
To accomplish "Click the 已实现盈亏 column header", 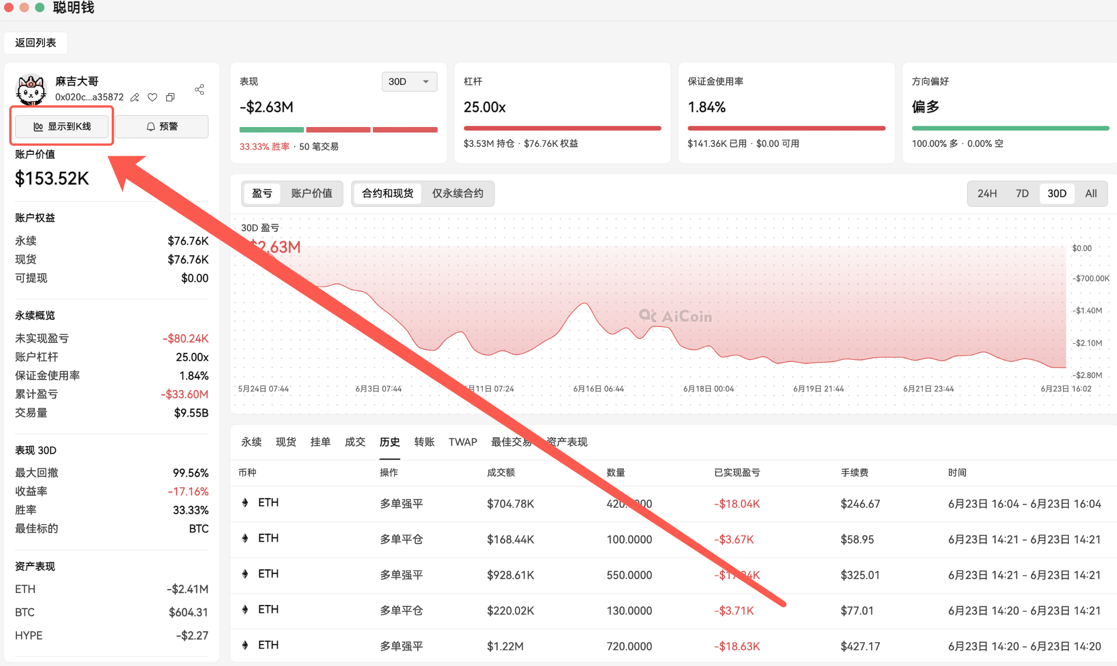I will tap(737, 472).
